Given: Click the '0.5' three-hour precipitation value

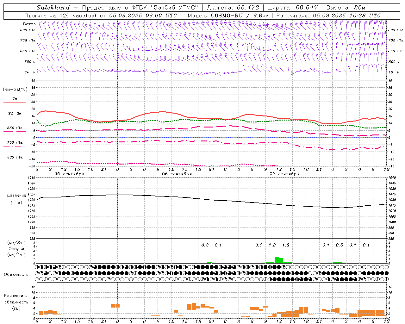Looking at the screenshot, I should [x=340, y=245].
